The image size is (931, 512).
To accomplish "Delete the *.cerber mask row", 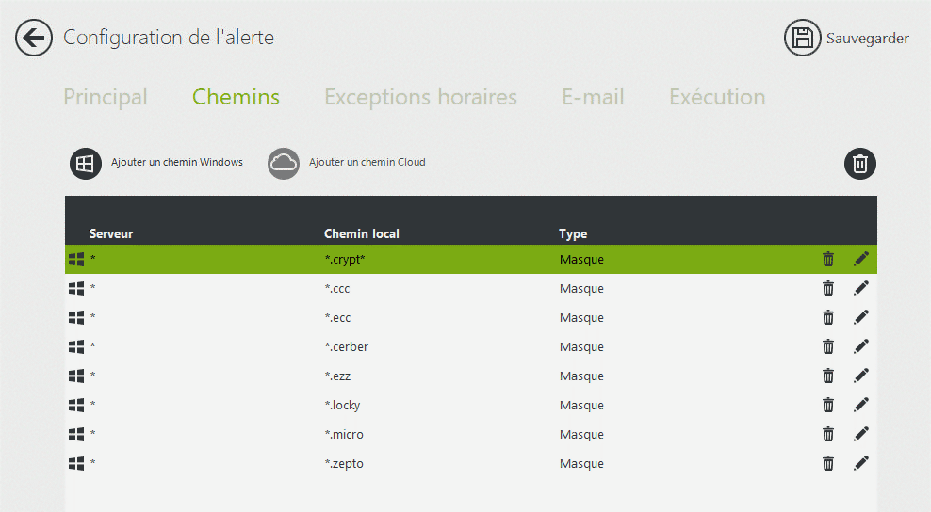I will pos(827,346).
